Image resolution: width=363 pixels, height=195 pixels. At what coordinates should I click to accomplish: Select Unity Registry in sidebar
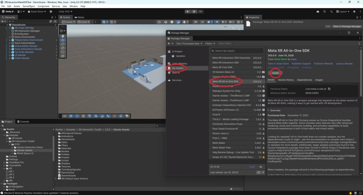pos(180,63)
